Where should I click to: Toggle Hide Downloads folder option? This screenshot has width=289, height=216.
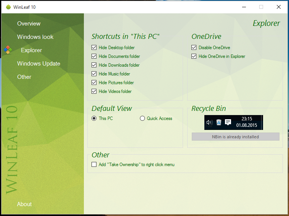pyautogui.click(x=94, y=65)
